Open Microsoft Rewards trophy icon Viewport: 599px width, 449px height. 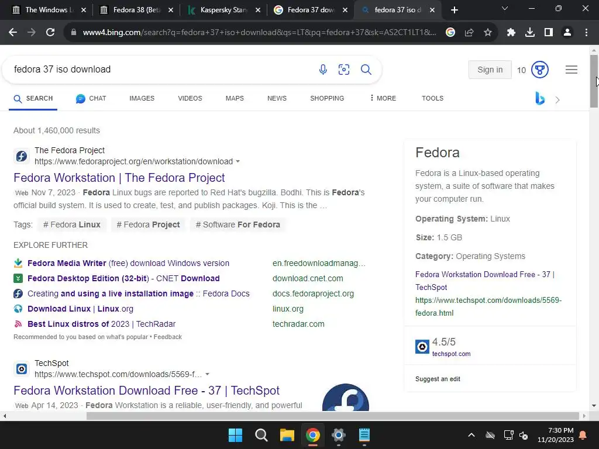[x=540, y=70]
